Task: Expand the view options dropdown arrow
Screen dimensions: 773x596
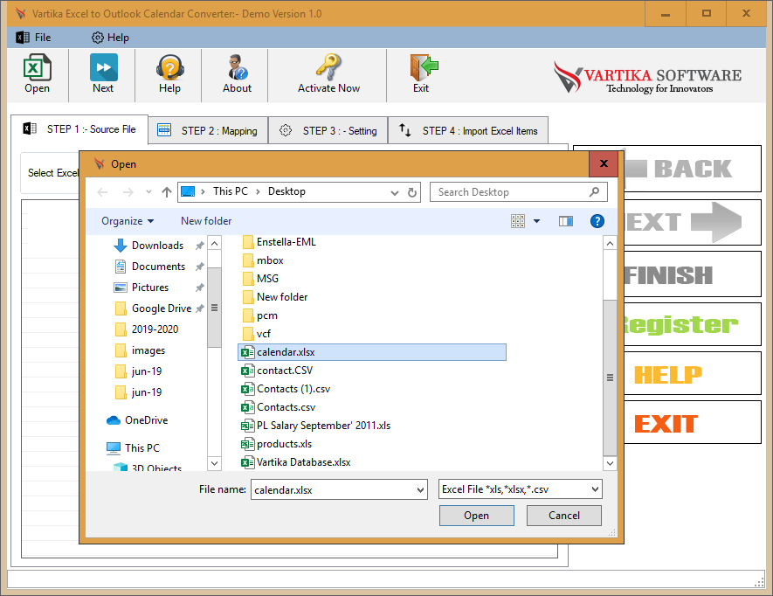Action: click(x=536, y=221)
